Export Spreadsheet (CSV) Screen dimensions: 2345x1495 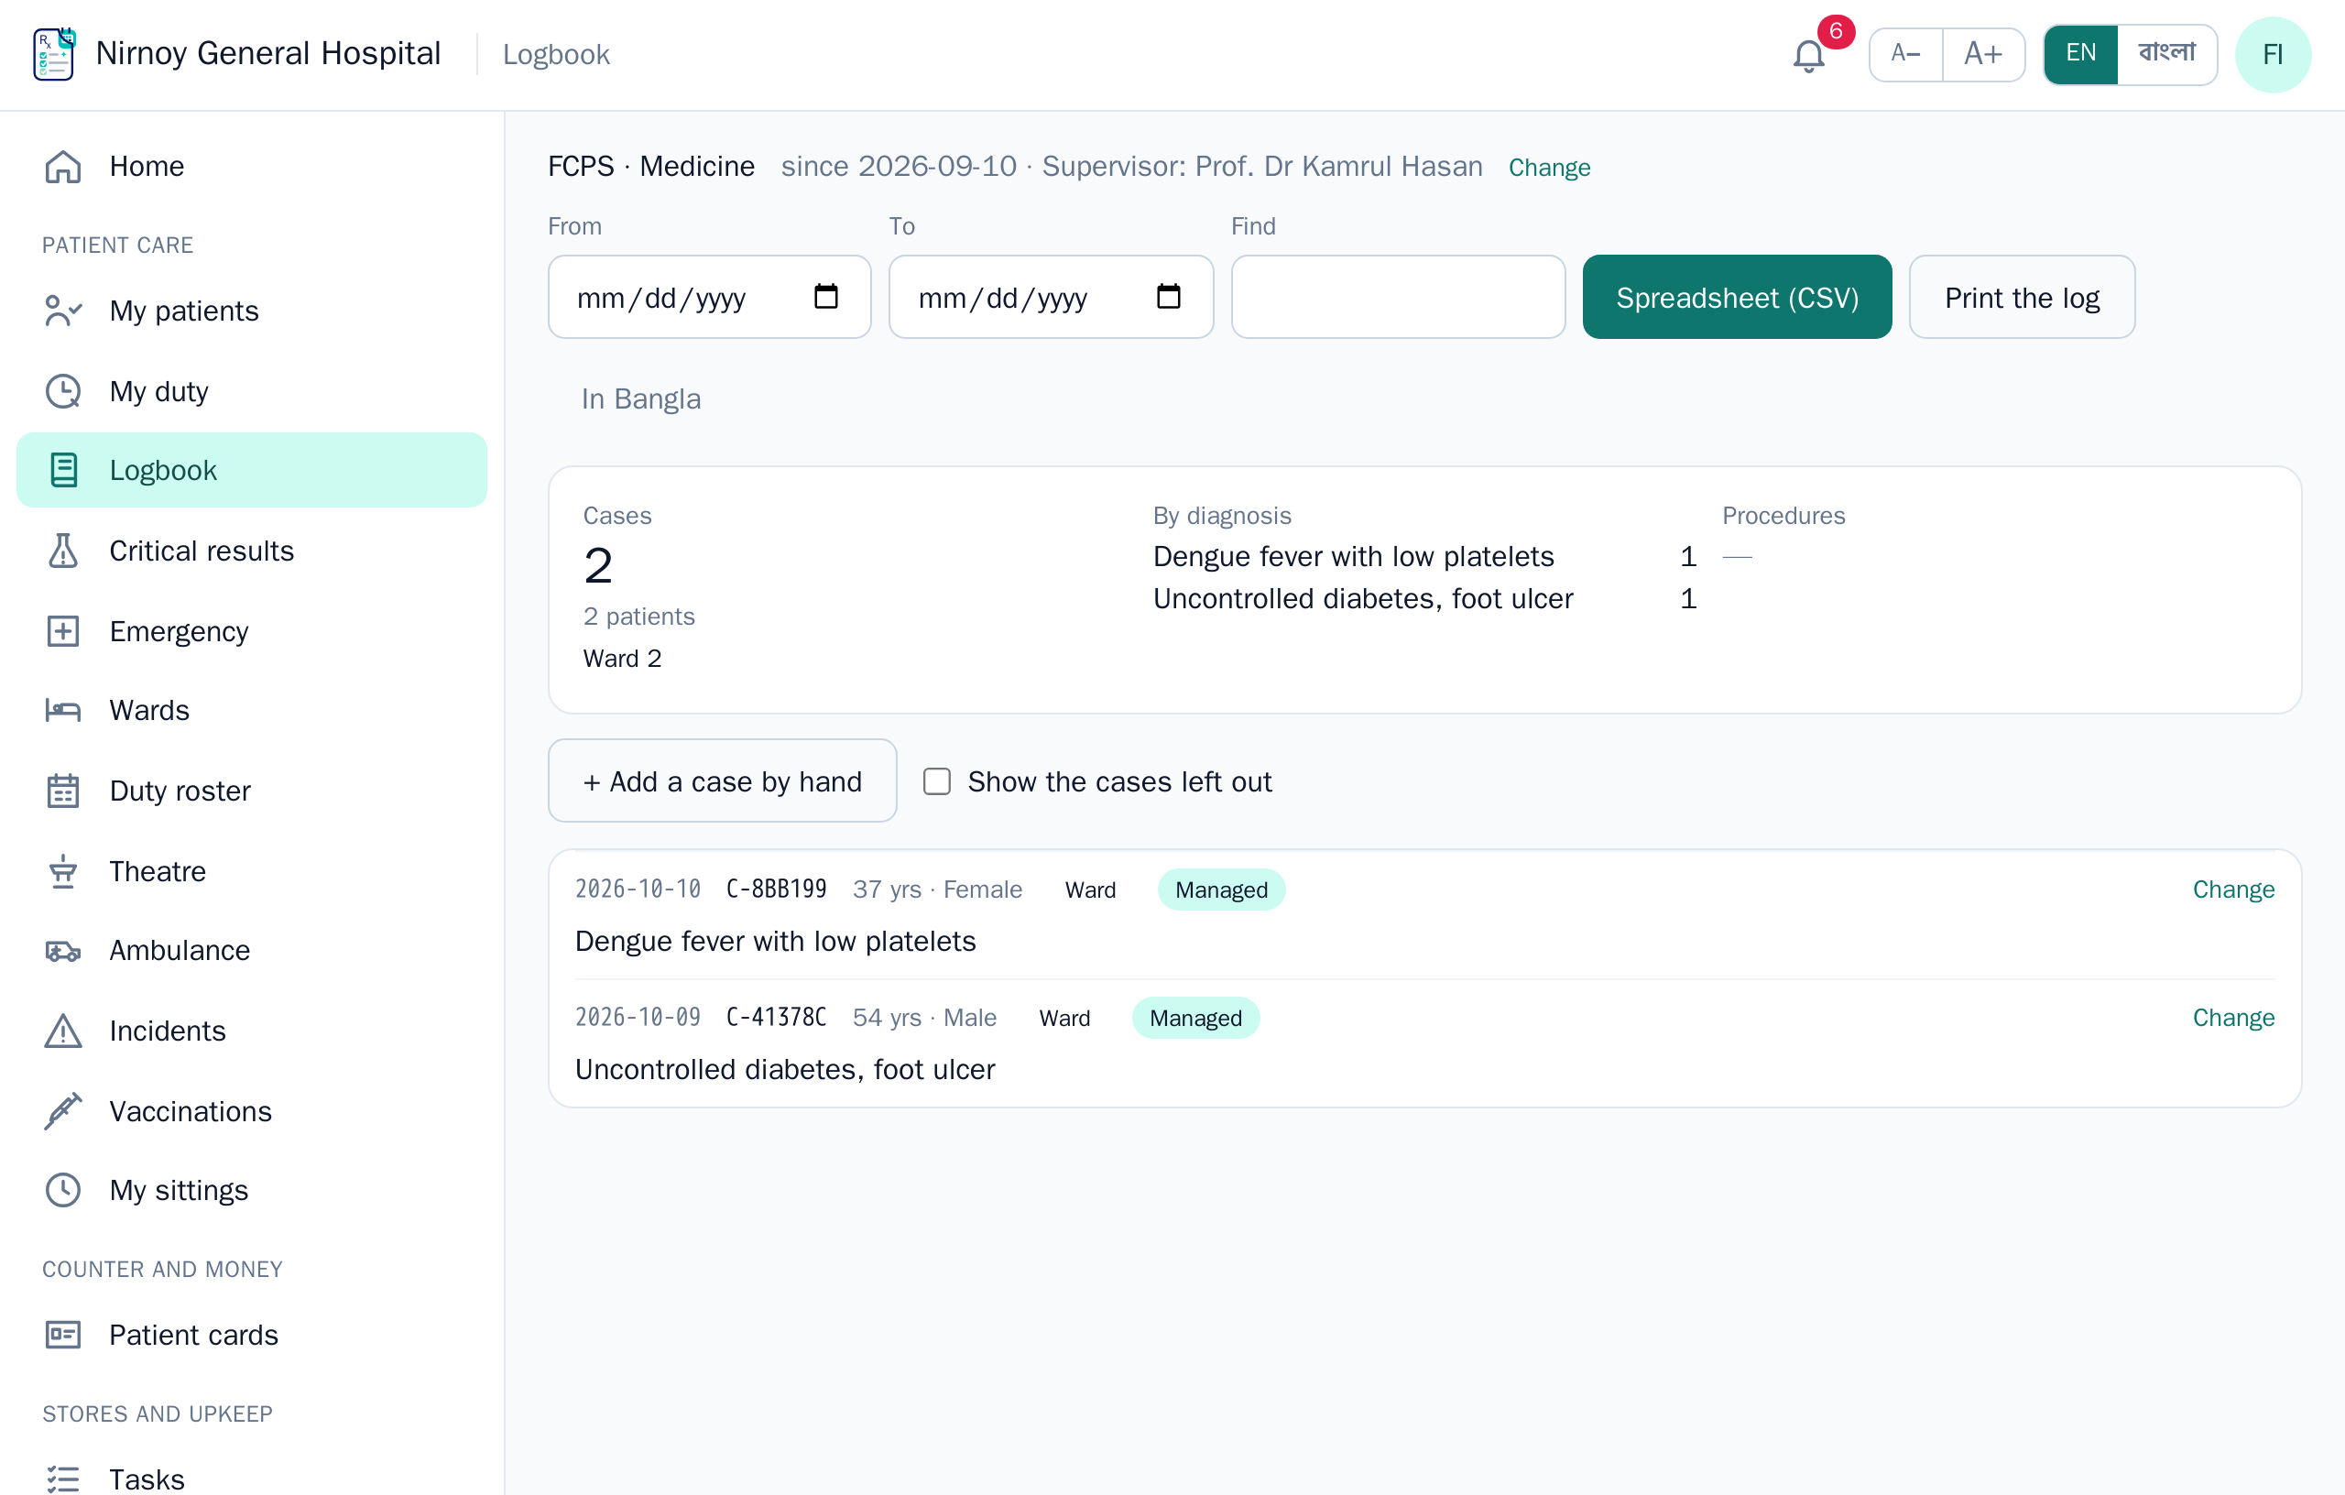[1738, 297]
